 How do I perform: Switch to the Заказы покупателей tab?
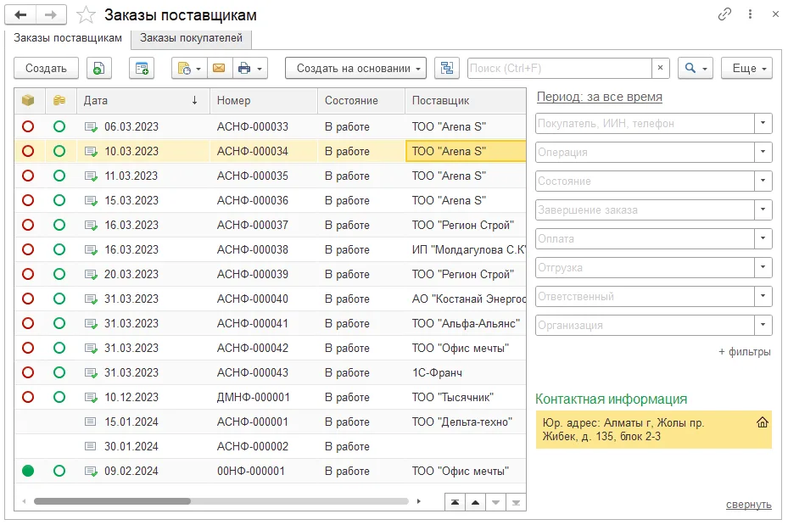[191, 38]
